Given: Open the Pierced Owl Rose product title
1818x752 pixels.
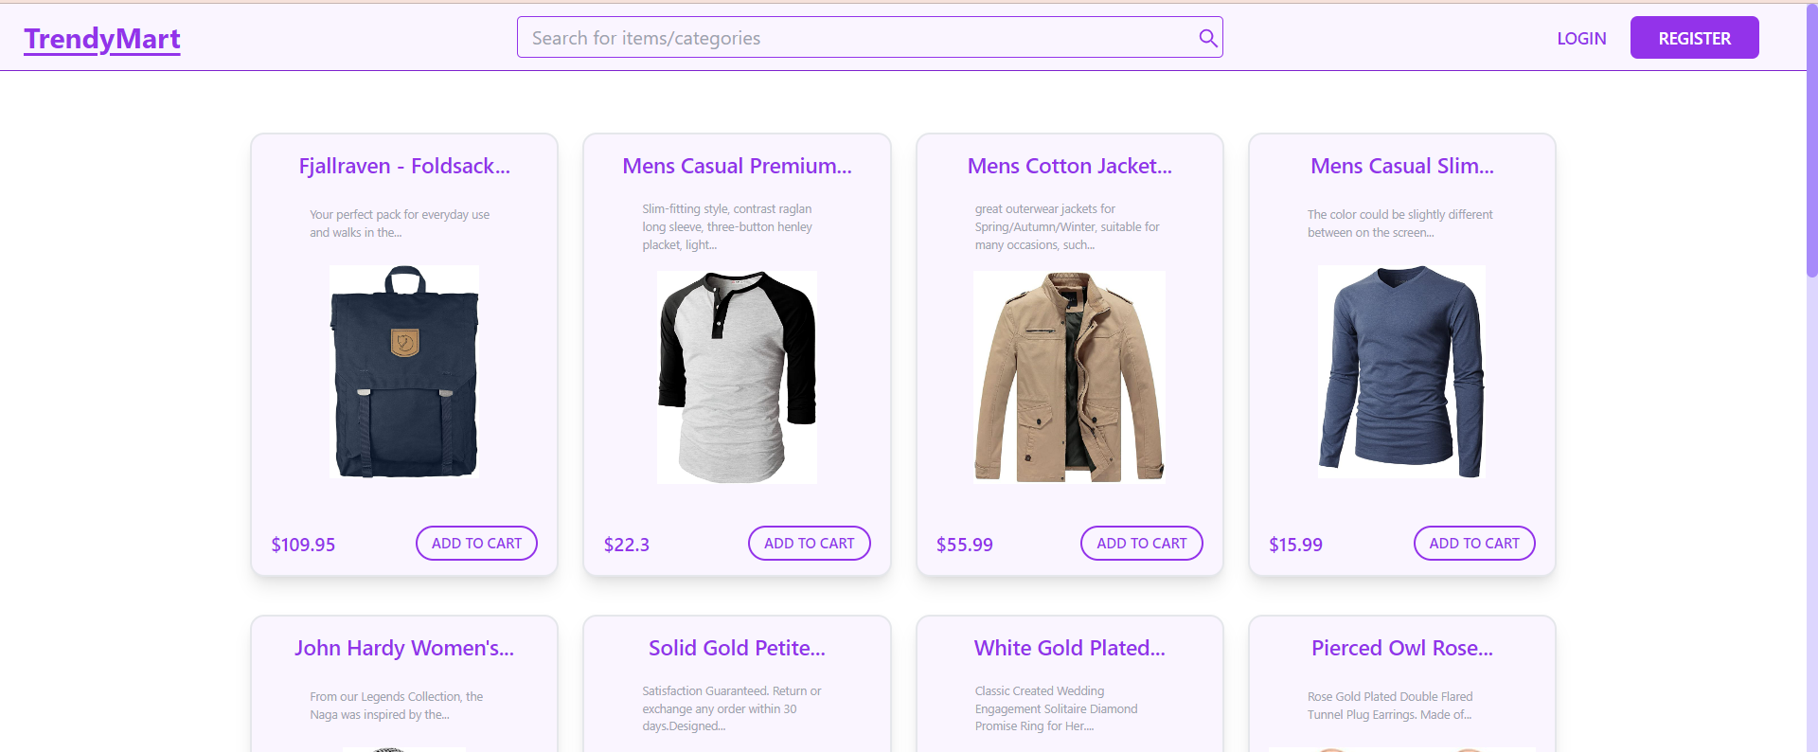Looking at the screenshot, I should point(1401,649).
